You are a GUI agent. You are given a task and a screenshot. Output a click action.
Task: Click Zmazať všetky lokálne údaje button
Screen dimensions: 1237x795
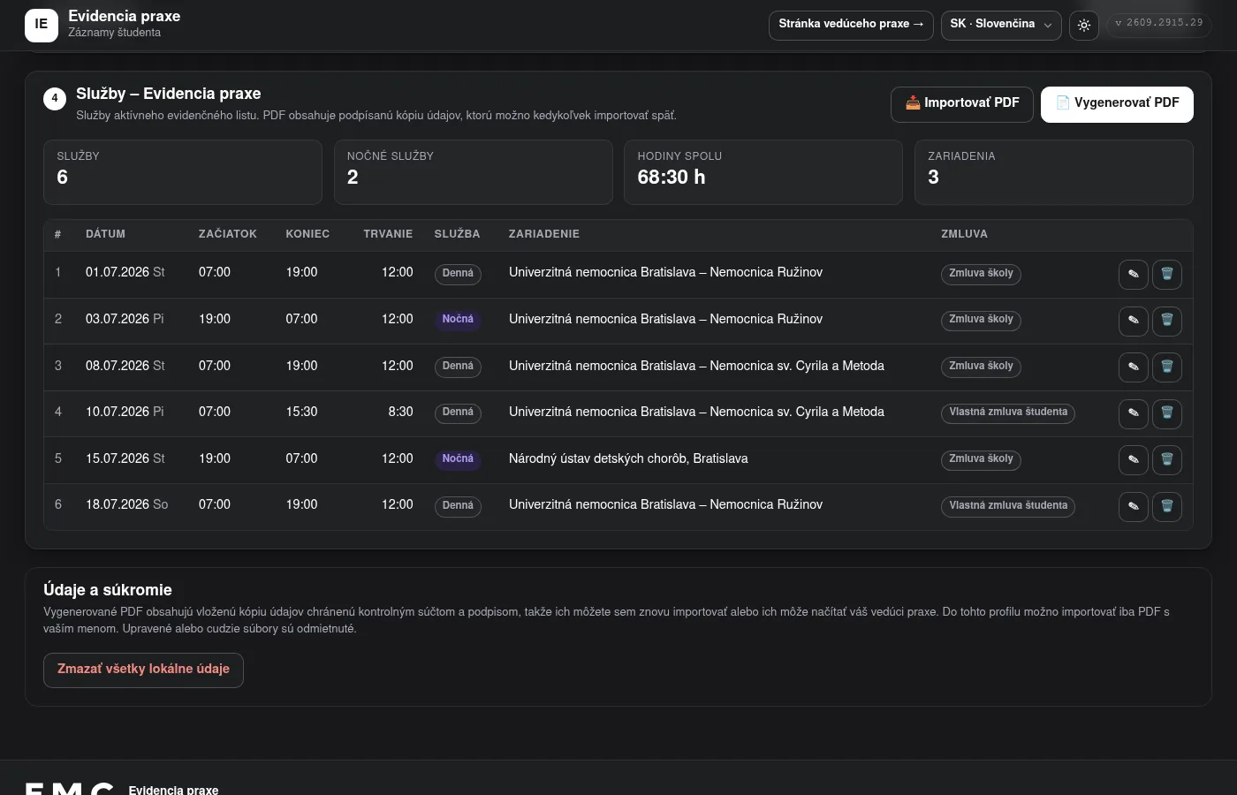pyautogui.click(x=143, y=670)
